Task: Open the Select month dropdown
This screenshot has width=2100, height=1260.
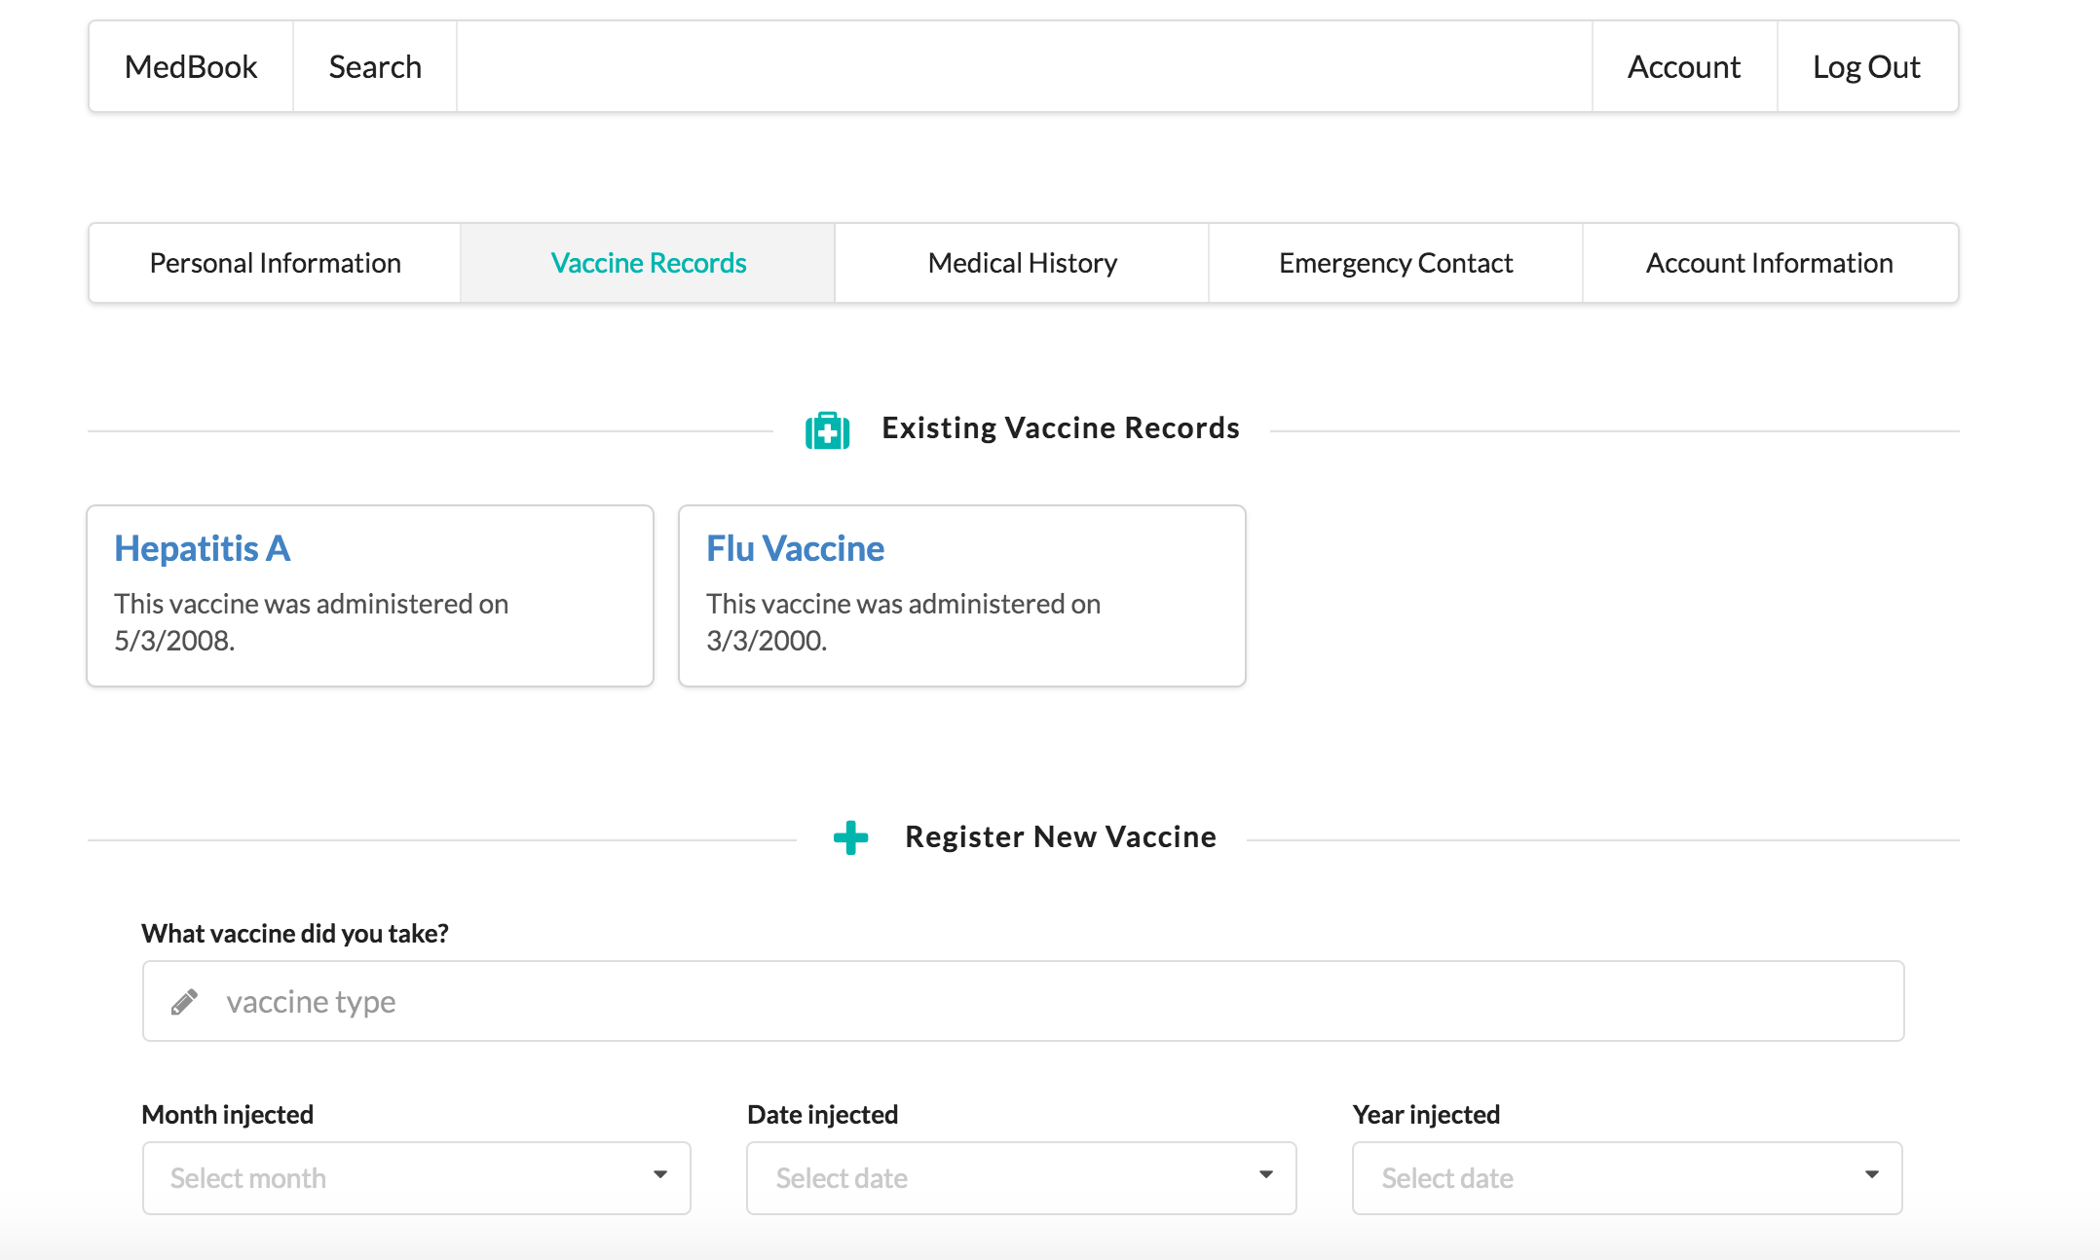Action: [x=416, y=1178]
